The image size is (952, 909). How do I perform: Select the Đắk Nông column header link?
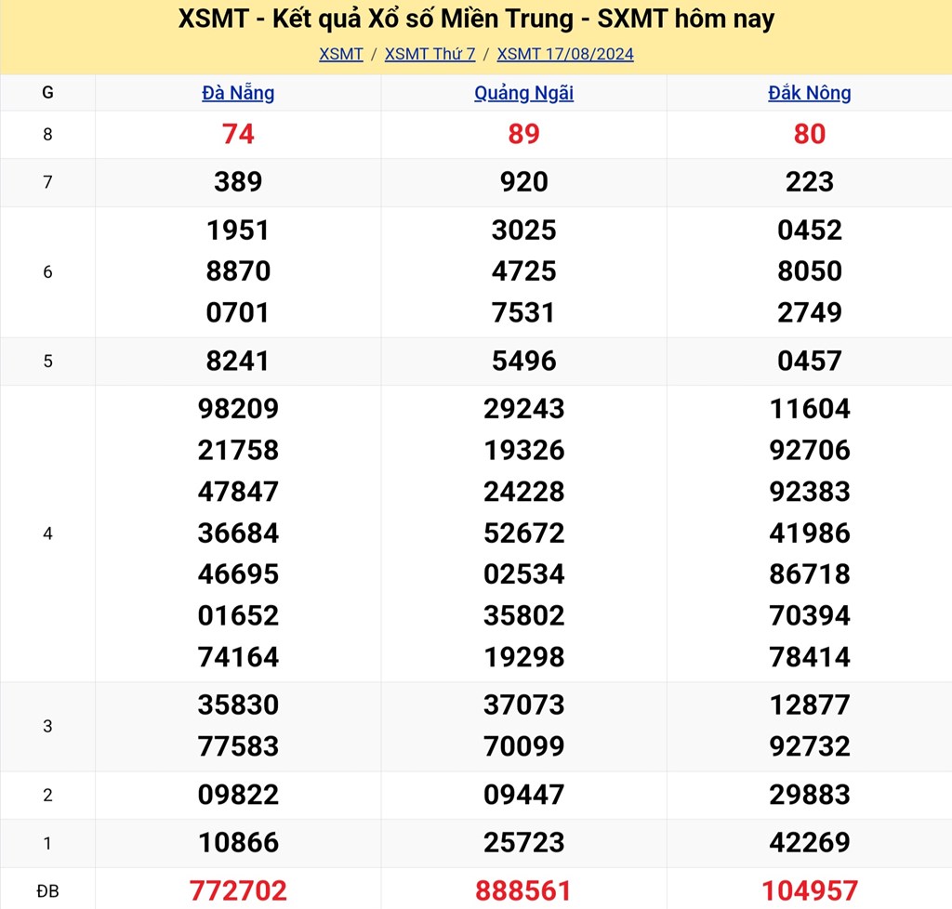pyautogui.click(x=809, y=93)
